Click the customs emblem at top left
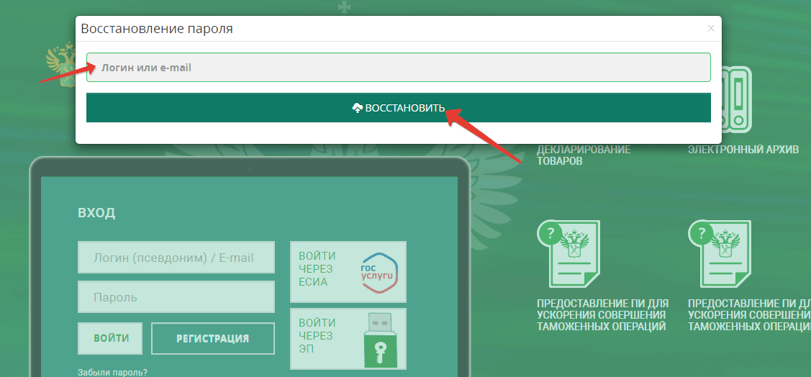This screenshot has width=811, height=377. [x=60, y=63]
